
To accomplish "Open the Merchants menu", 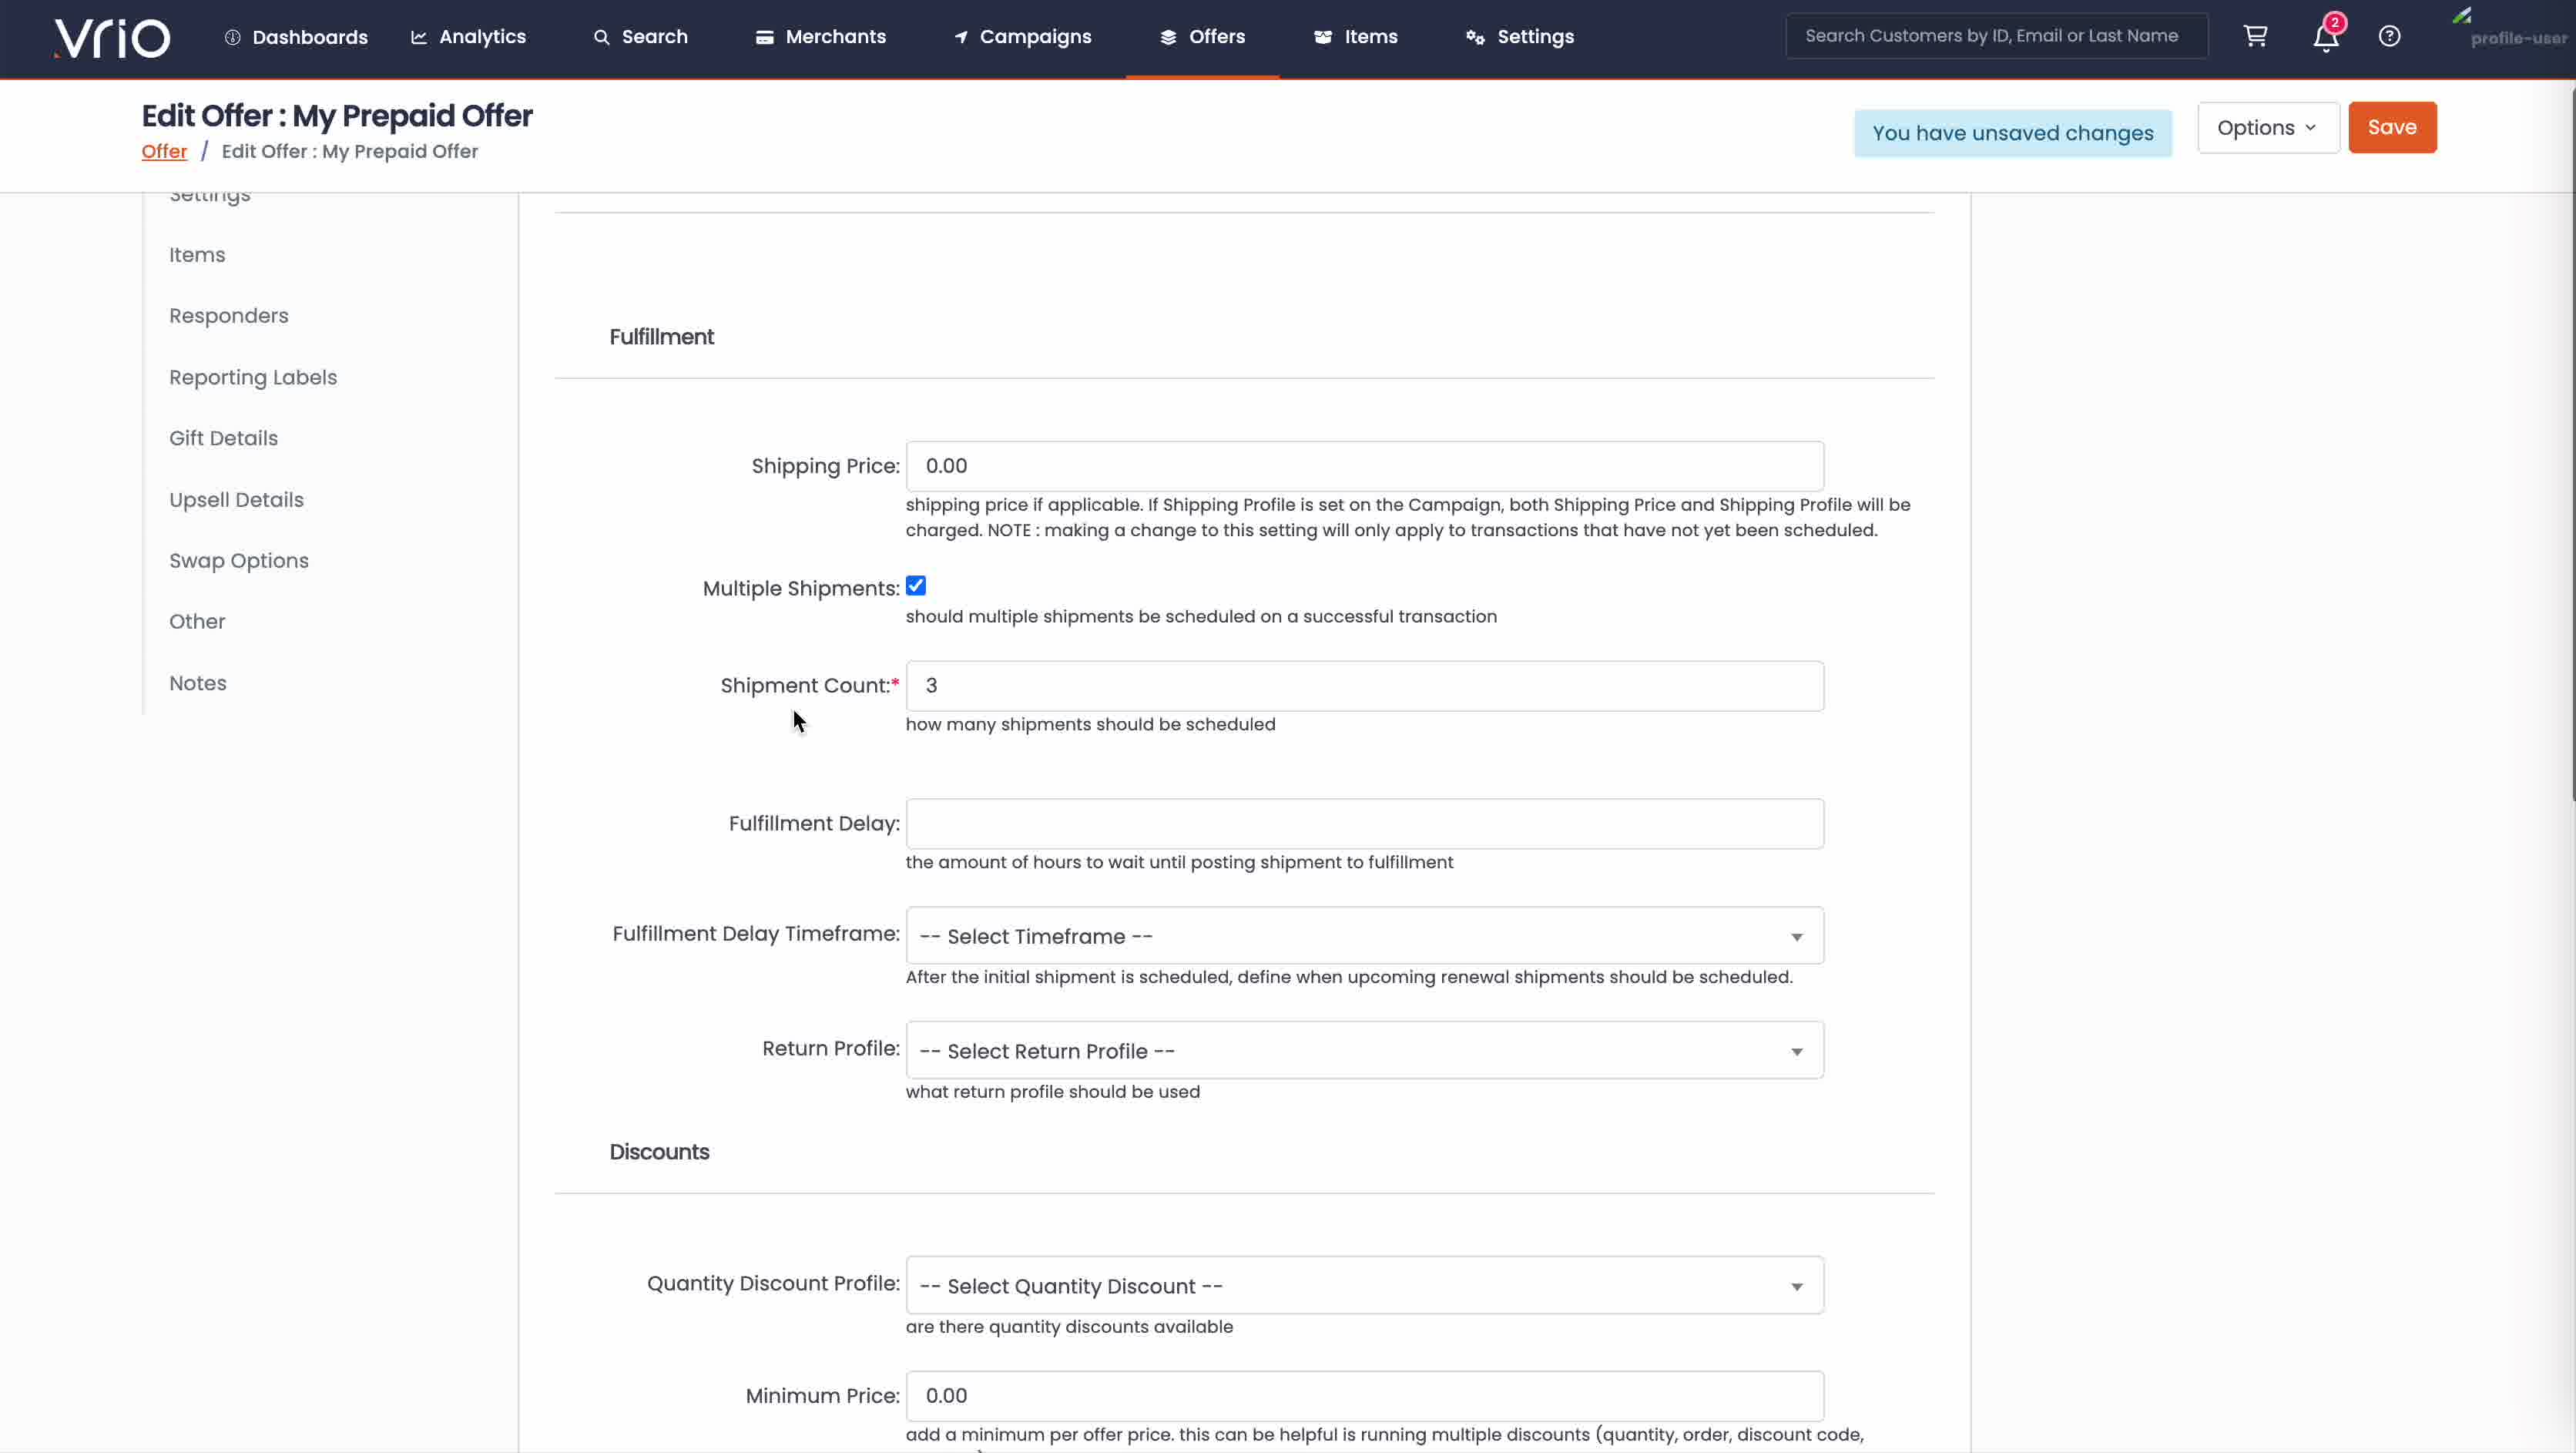I will click(x=821, y=37).
